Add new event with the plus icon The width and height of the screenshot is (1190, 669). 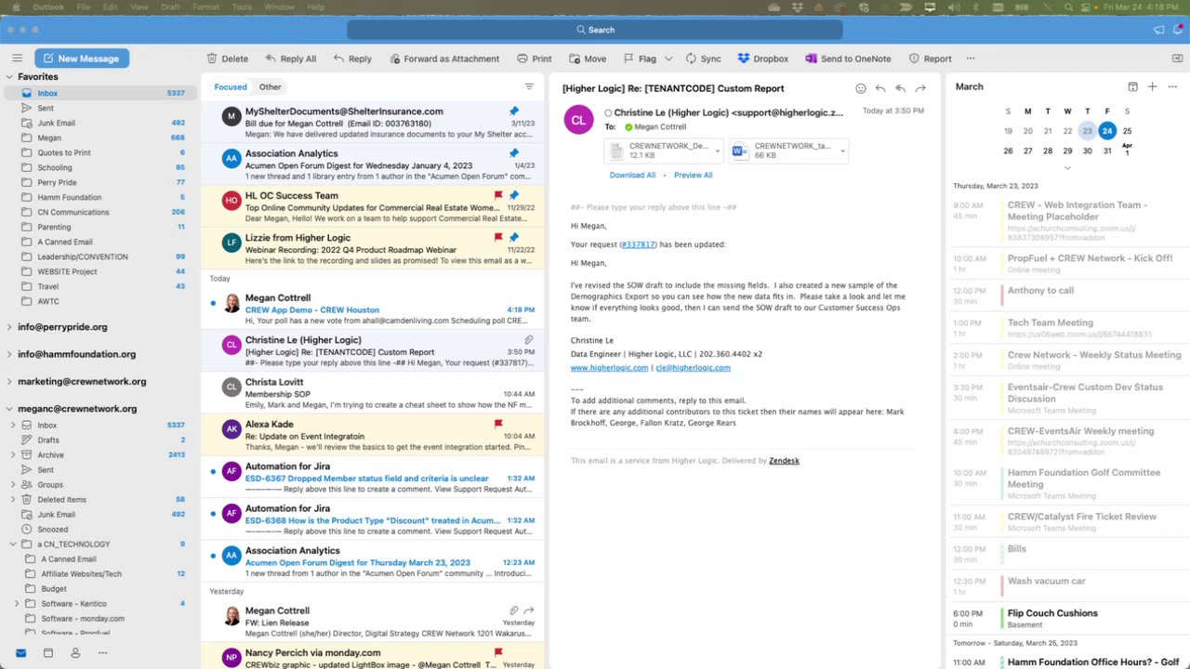pyautogui.click(x=1153, y=86)
